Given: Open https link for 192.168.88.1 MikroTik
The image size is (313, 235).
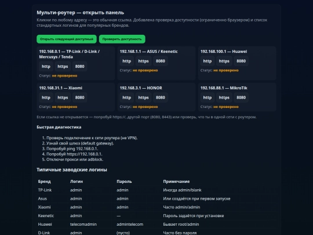Looking at the screenshot, I should click(224, 97).
